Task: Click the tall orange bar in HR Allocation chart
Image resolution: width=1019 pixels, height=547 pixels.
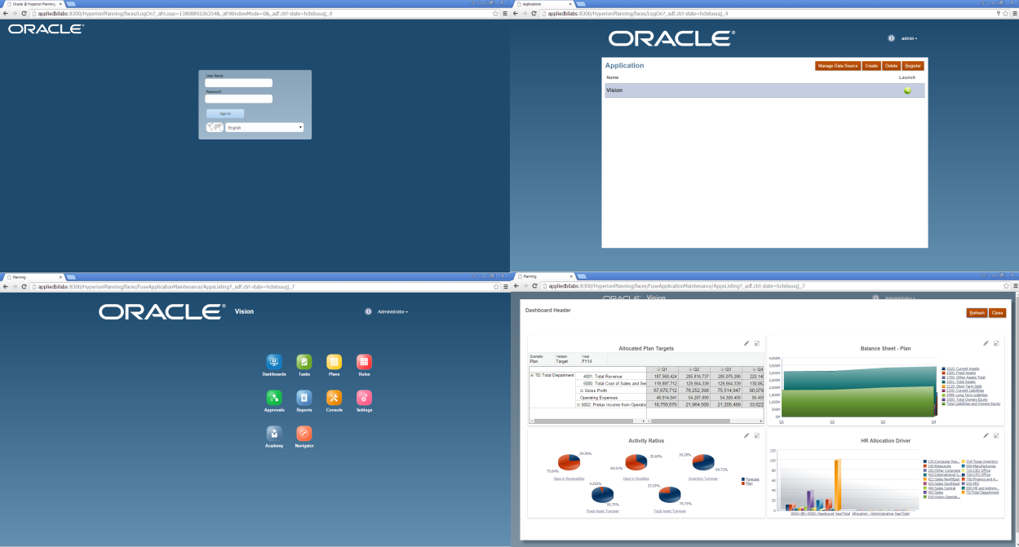Action: [837, 486]
